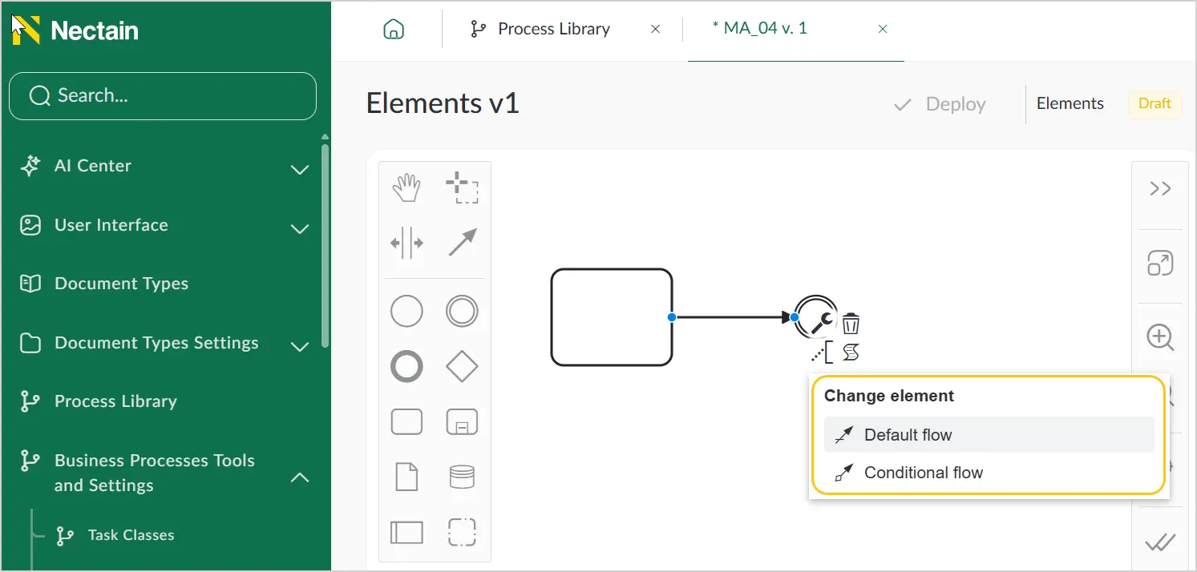Click the Document Types book icon

[x=30, y=284]
